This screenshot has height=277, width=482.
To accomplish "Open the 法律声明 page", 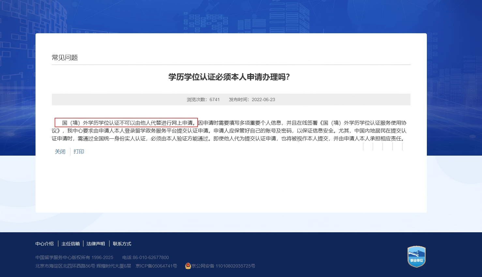I will pos(96,244).
